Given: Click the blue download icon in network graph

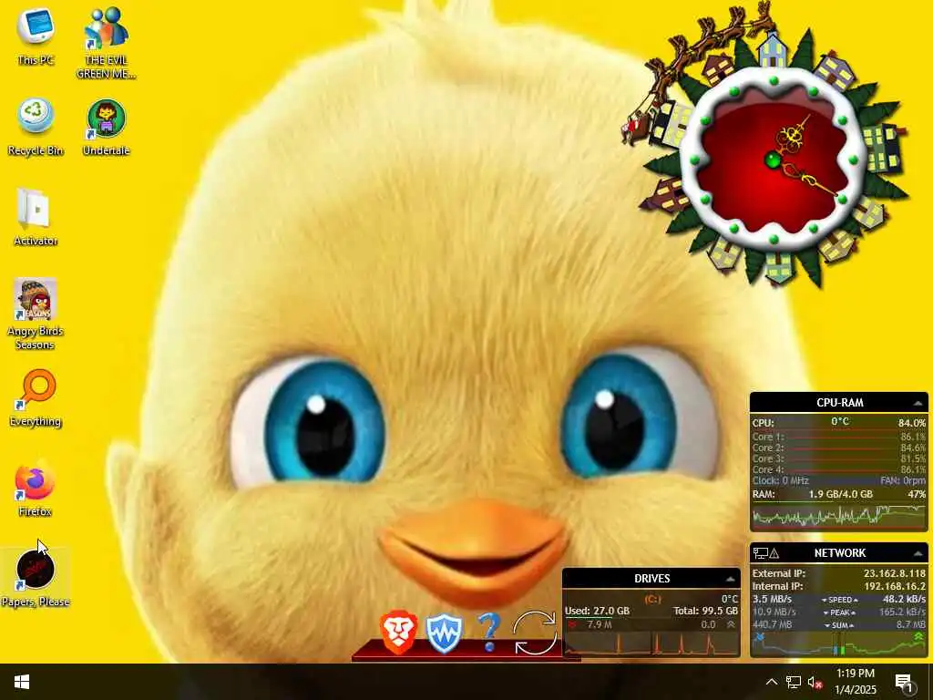Looking at the screenshot, I should pos(759,637).
